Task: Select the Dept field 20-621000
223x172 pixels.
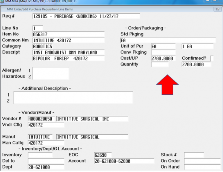Action: click(46, 167)
